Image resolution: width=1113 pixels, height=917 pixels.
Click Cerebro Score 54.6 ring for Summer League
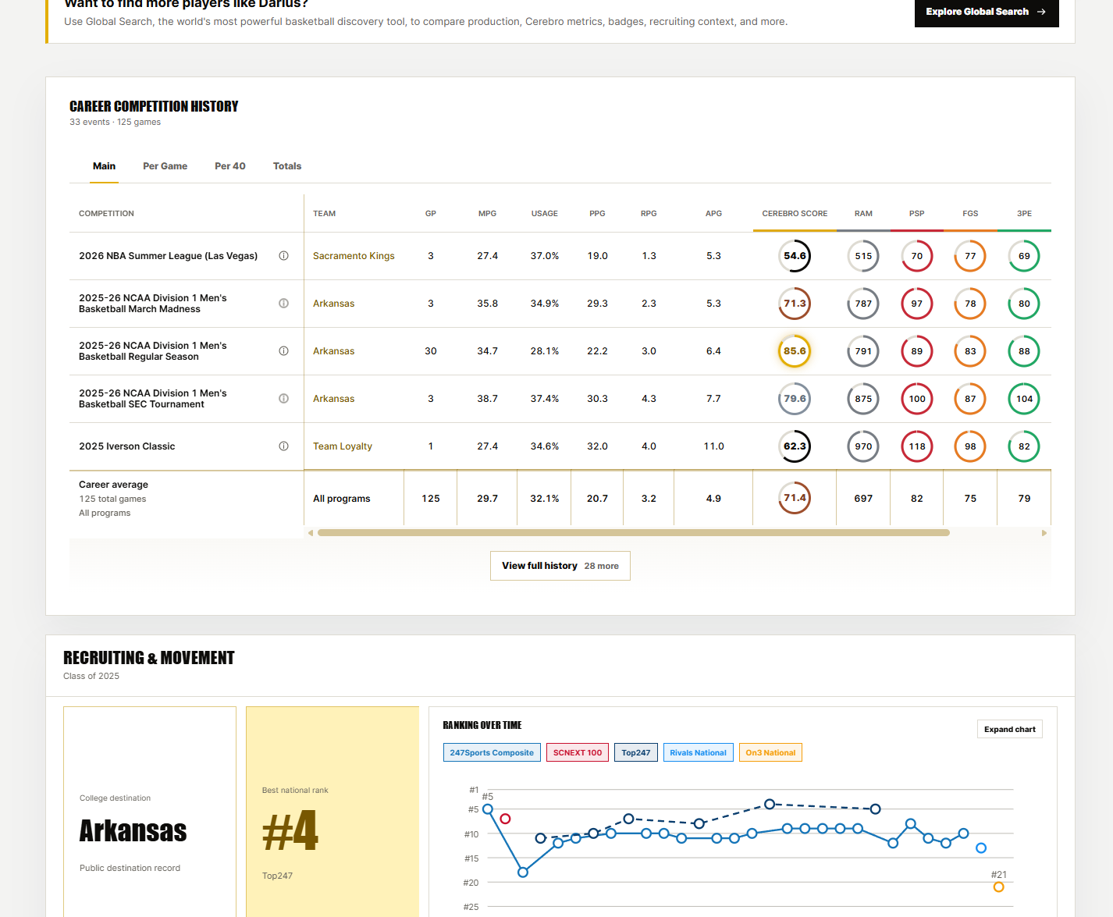(x=795, y=256)
